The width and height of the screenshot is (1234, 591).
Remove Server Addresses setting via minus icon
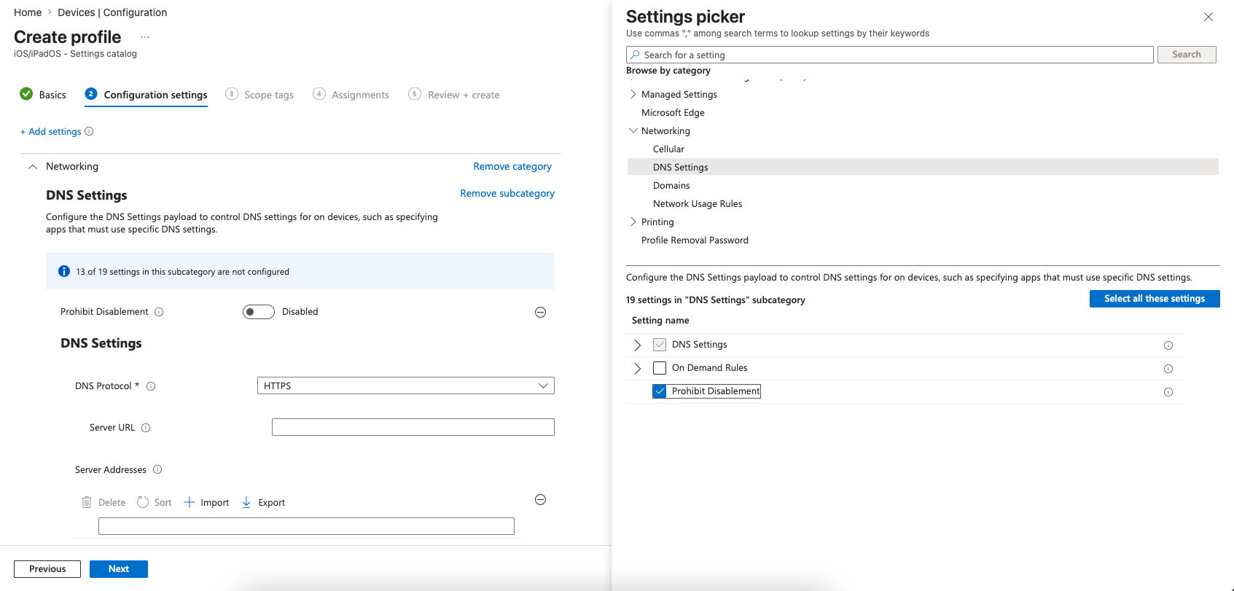(x=541, y=499)
